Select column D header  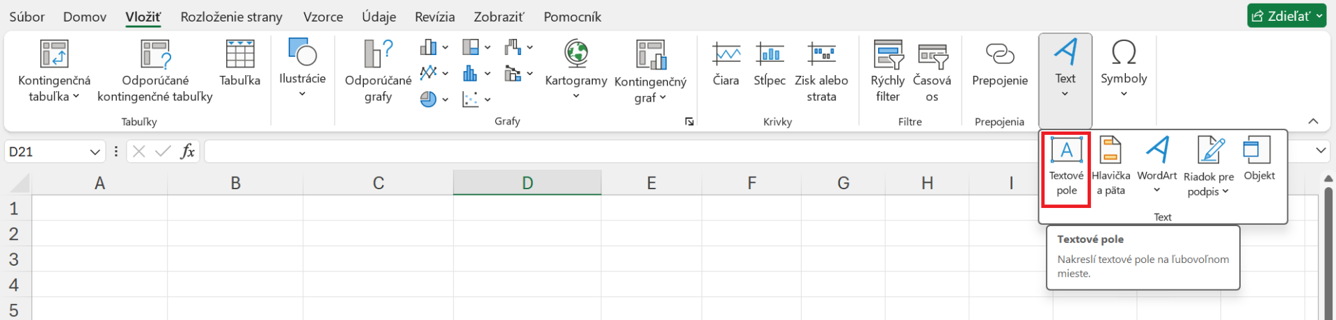(527, 183)
